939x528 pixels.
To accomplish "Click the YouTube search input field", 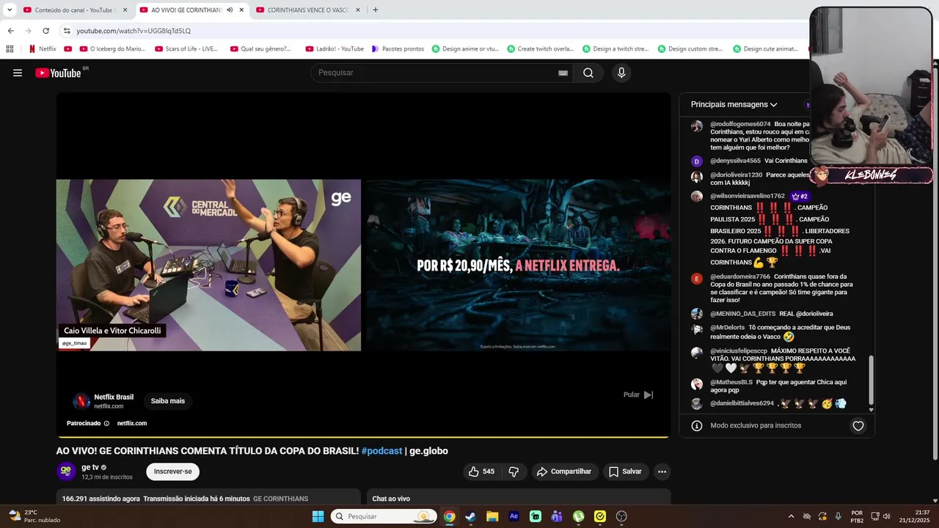I will (433, 73).
